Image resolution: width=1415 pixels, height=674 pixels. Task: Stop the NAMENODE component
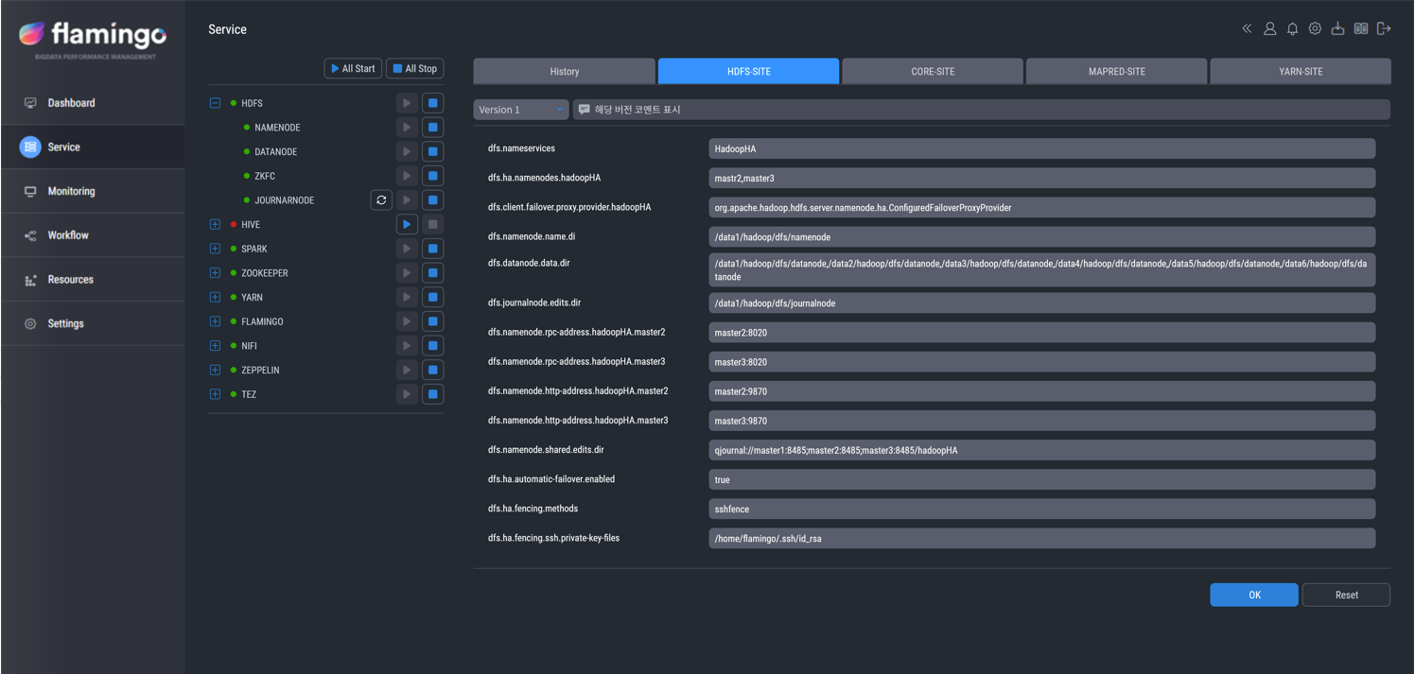[x=432, y=128]
